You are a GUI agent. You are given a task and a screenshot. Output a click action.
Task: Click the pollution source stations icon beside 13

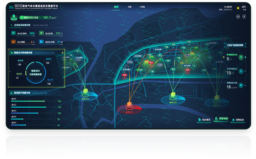point(241,71)
